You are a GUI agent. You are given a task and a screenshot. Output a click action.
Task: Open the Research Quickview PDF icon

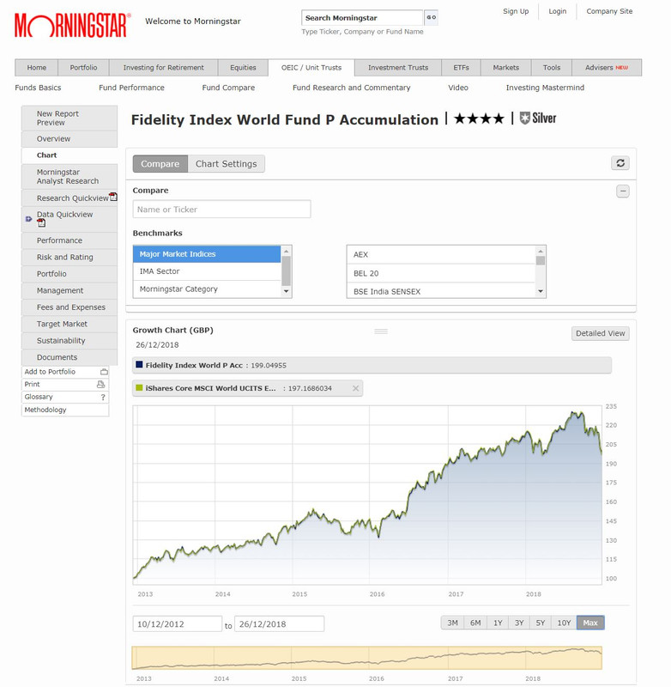[113, 197]
